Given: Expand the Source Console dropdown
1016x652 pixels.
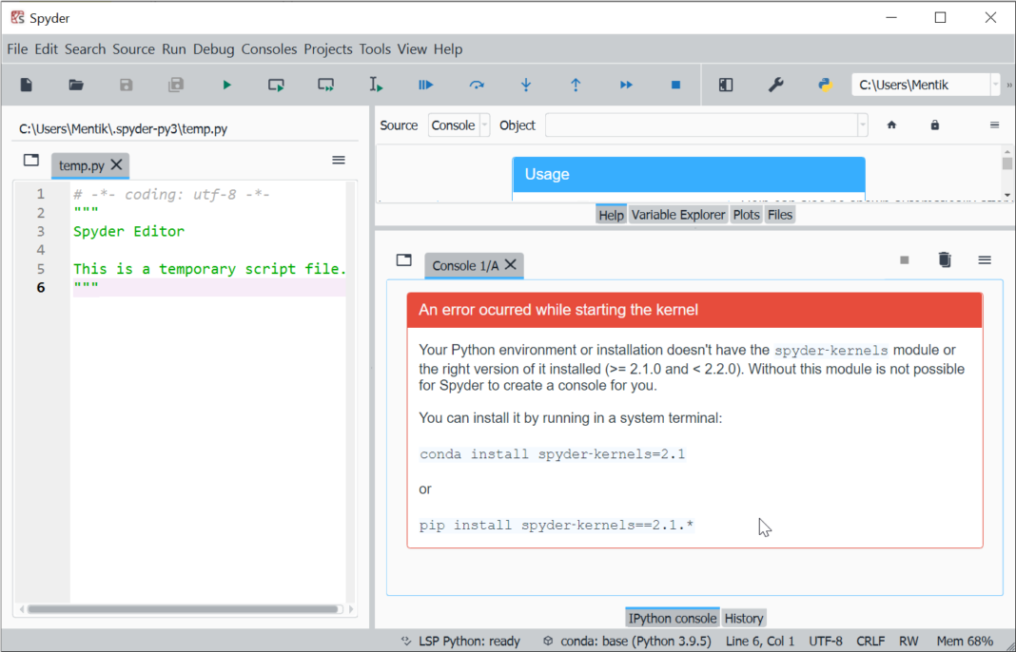Looking at the screenshot, I should tap(484, 125).
